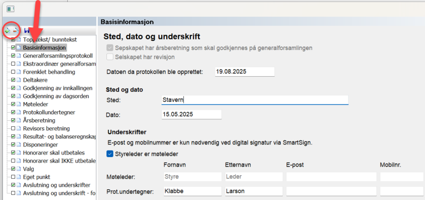This screenshot has width=425, height=200.
Task: Open Godkjenning av dagsorden section
Action: click(56, 96)
